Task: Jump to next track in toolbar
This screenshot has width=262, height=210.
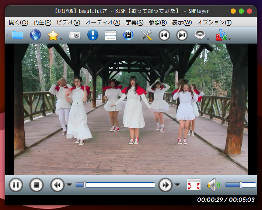Action: tap(182, 35)
